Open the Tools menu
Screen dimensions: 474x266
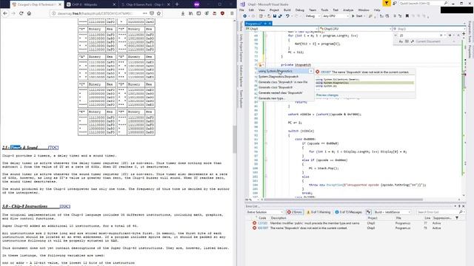(324, 10)
